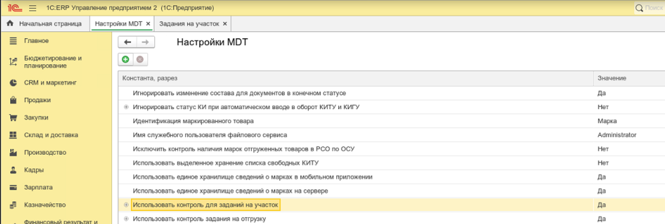
Task: Click the green add new setting icon
Action: click(x=125, y=60)
